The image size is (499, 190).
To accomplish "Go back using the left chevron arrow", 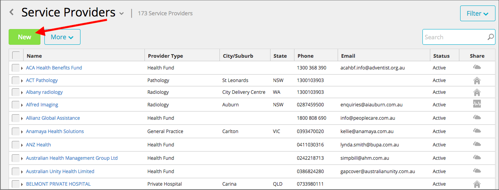I will (x=12, y=13).
